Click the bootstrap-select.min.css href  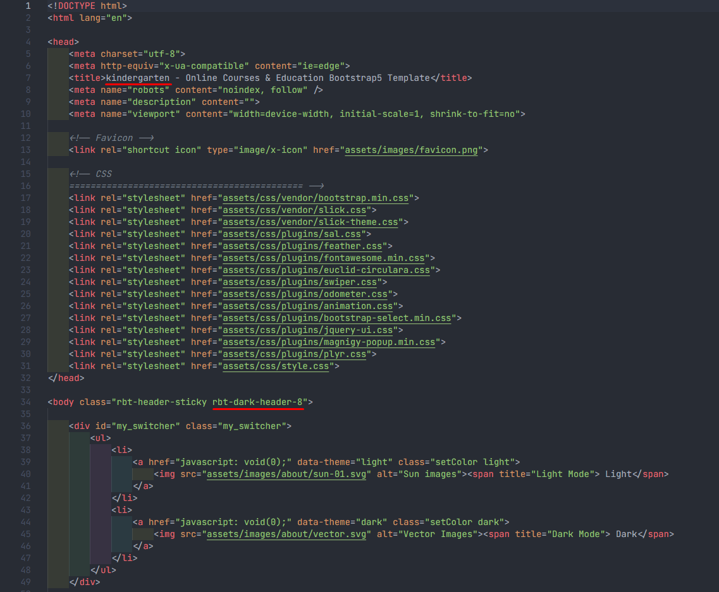click(337, 318)
